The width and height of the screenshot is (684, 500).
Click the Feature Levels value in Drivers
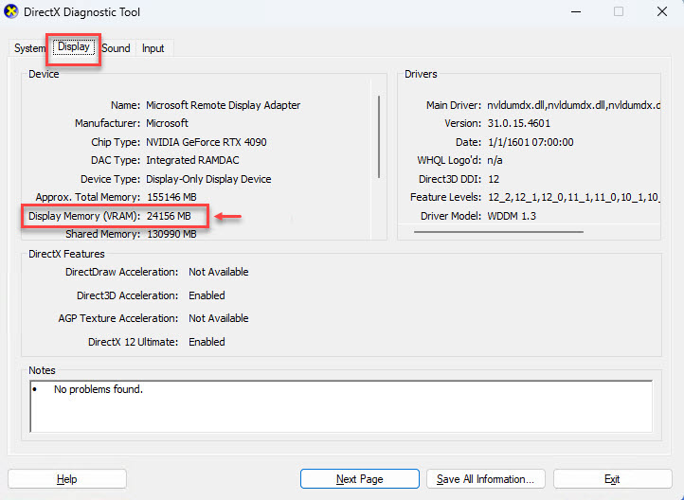coord(572,197)
